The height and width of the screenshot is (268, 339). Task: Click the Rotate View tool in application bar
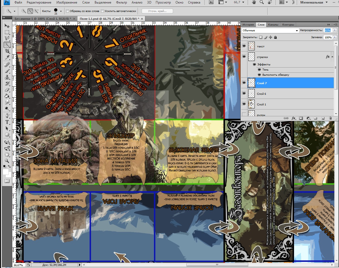pos(270,2)
